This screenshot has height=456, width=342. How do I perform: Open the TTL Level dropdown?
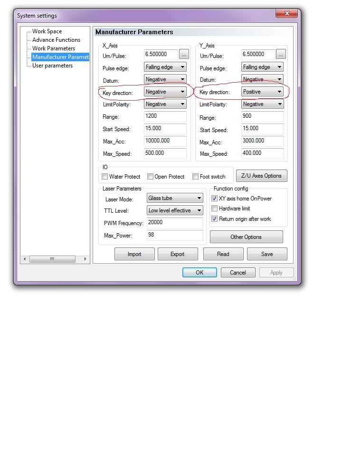[174, 210]
